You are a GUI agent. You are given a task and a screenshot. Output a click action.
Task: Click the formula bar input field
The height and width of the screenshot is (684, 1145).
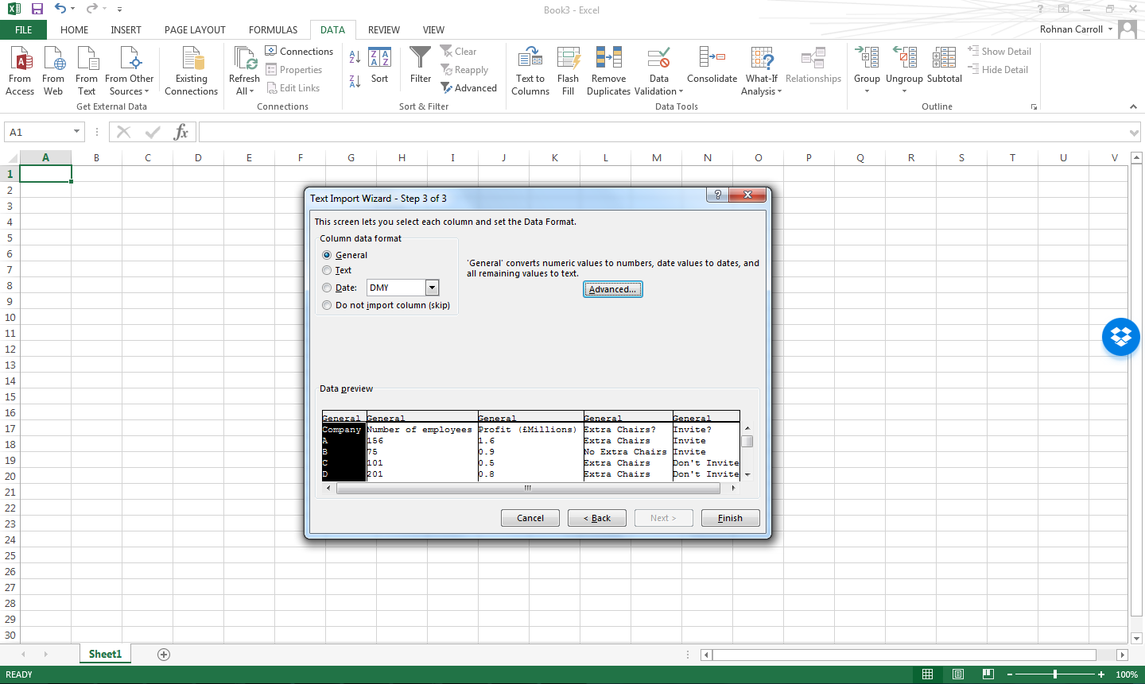pyautogui.click(x=664, y=132)
